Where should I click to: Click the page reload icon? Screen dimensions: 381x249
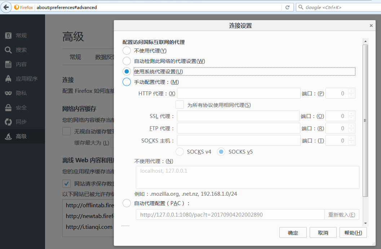(x=287, y=7)
